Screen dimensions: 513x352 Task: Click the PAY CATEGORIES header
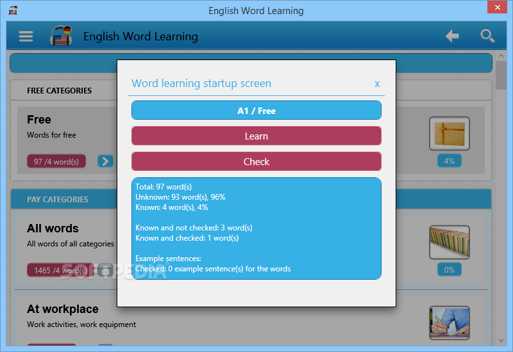(58, 199)
